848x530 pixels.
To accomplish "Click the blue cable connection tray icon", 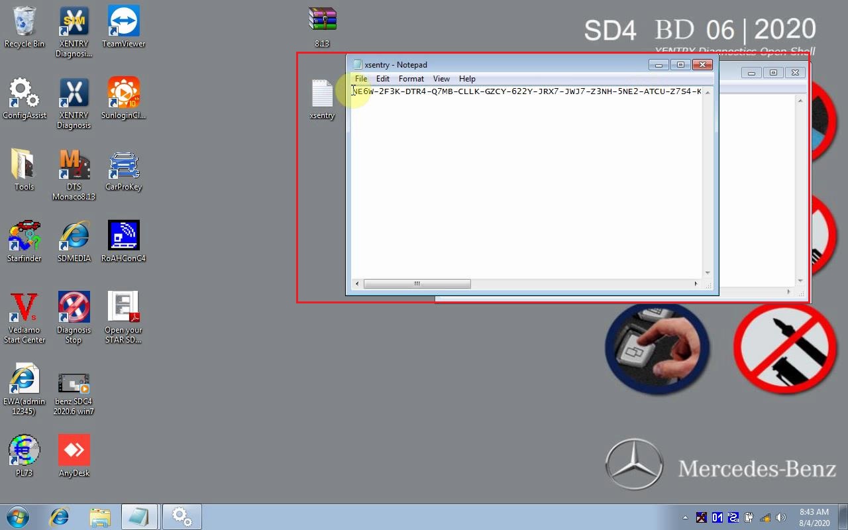I will point(733,517).
